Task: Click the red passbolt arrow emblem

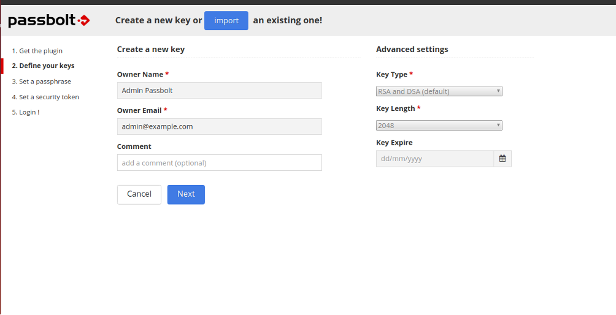Action: (x=83, y=20)
